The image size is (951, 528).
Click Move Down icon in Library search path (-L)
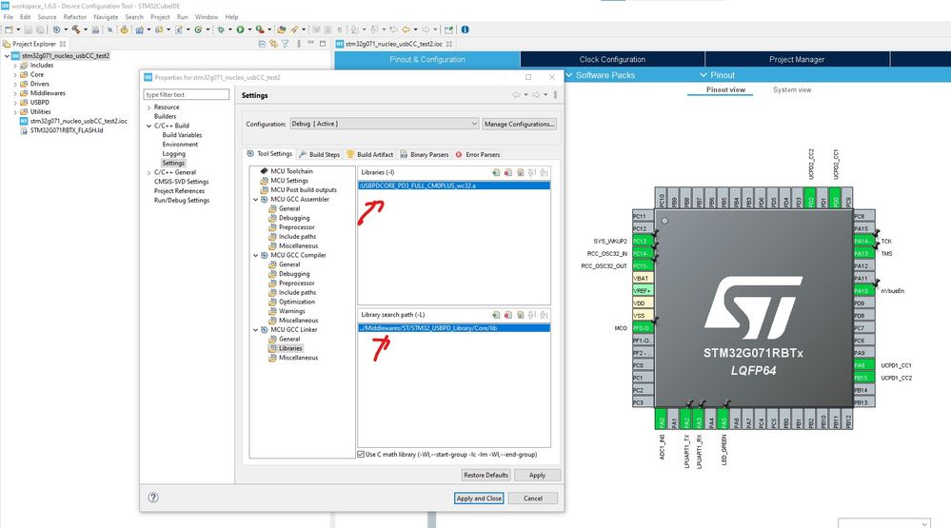(x=544, y=315)
